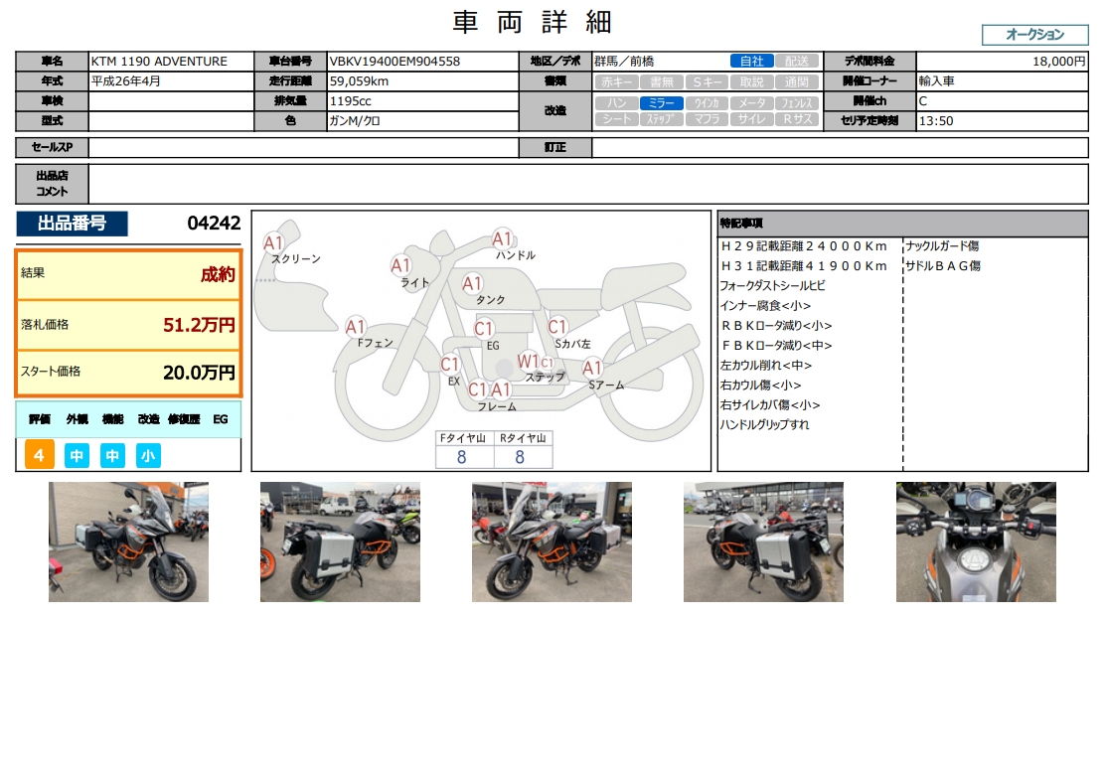1105x773 pixels.
Task: Open the handlebar and dashboard photo thumbnail
Action: [976, 541]
